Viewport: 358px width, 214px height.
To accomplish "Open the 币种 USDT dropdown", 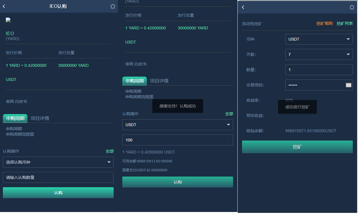I will click(x=319, y=39).
